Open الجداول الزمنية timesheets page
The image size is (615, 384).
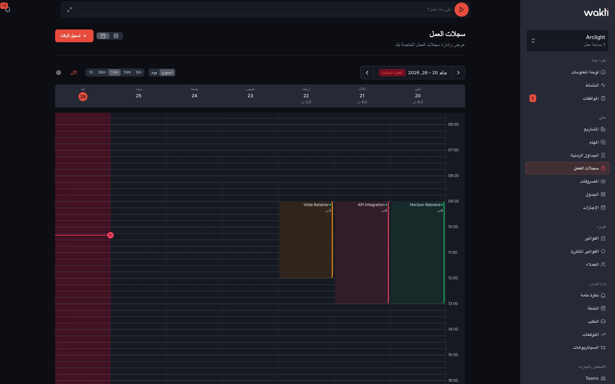[567, 155]
